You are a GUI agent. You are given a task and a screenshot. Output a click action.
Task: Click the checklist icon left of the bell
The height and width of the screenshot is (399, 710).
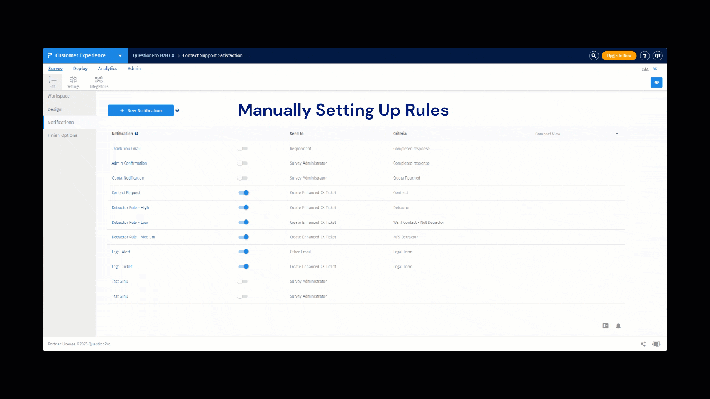tap(606, 326)
